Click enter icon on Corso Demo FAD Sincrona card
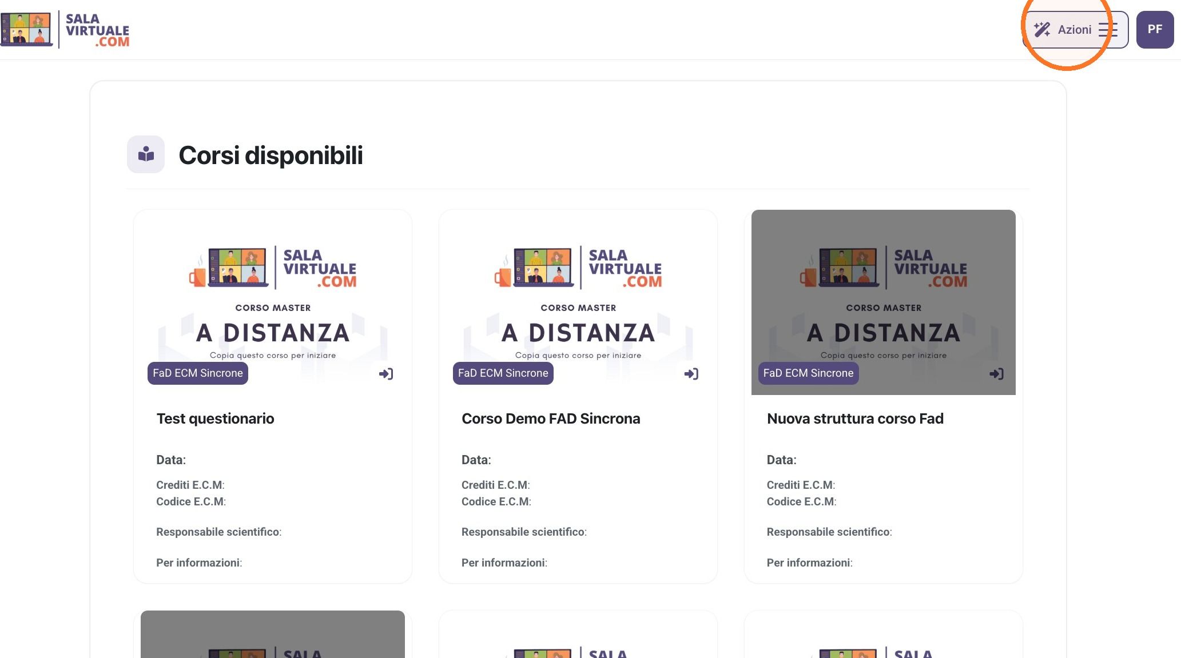The width and height of the screenshot is (1181, 658). click(x=691, y=374)
